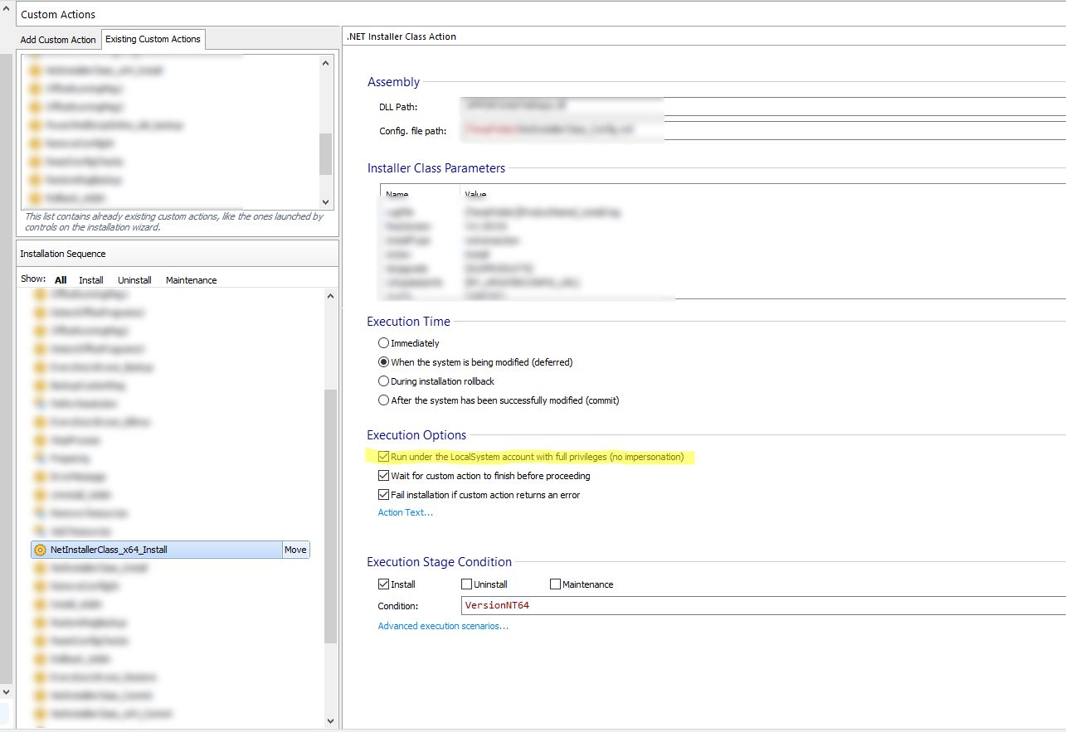1066x732 pixels.
Task: Click scroll-down arrow of Existing Custom Actions list
Action: [325, 201]
